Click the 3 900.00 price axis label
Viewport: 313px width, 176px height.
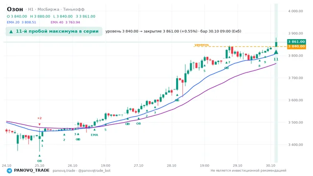(x=295, y=33)
